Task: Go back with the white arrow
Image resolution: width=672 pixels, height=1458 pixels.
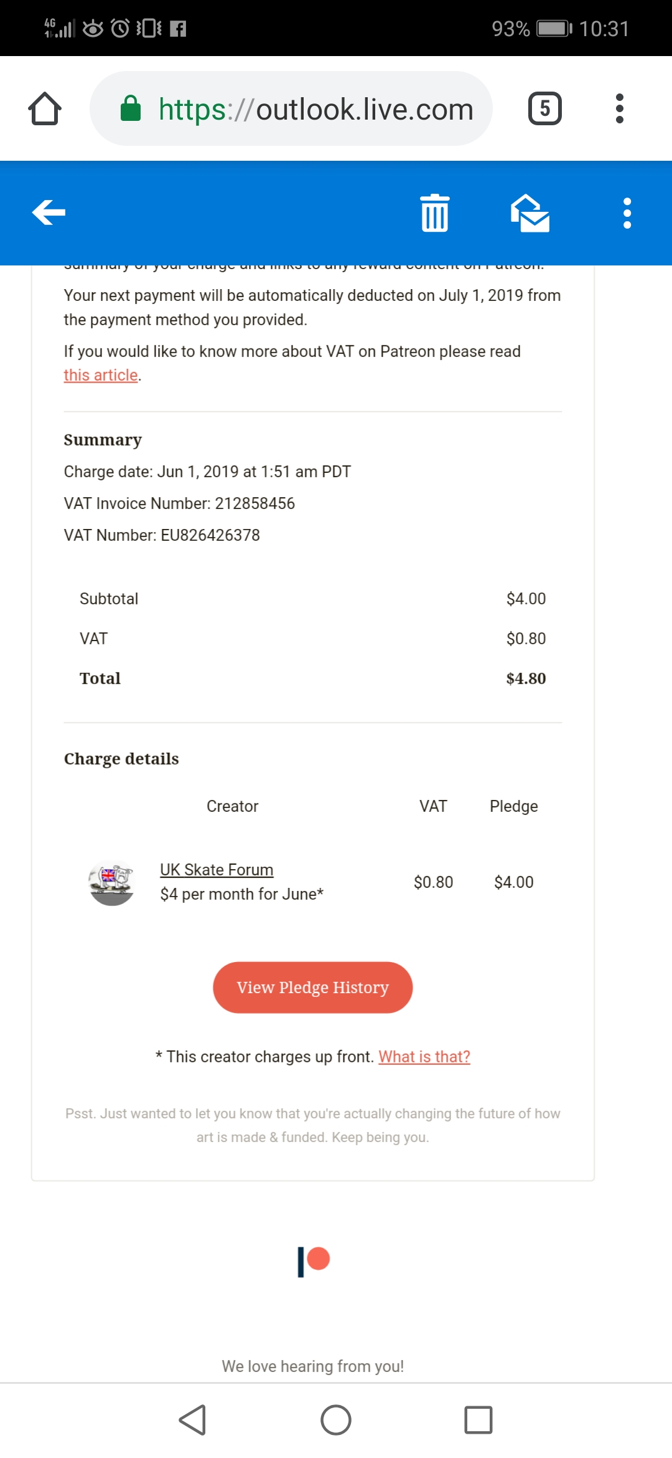Action: [x=49, y=212]
